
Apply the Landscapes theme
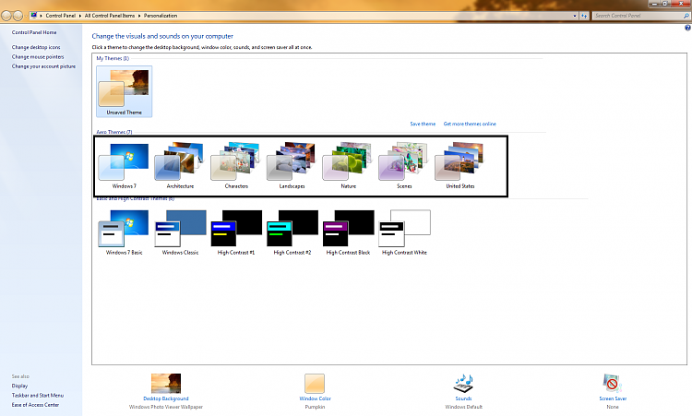[x=292, y=165]
